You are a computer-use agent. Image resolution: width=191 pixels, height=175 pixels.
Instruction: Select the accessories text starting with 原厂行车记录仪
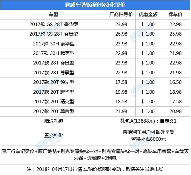[95, 151]
